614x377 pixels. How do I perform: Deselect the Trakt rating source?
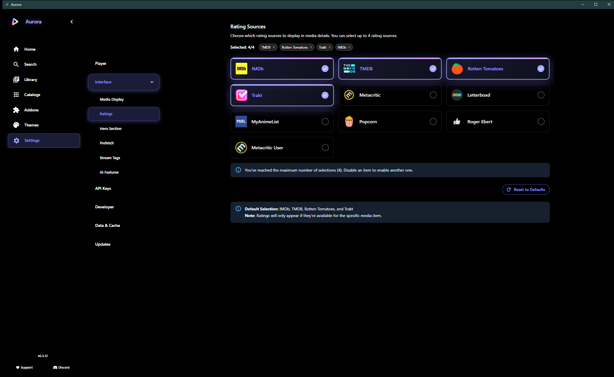click(x=325, y=95)
